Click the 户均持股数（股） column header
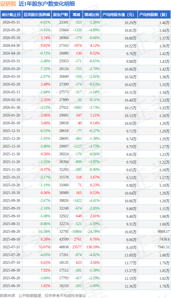 click(154, 15)
